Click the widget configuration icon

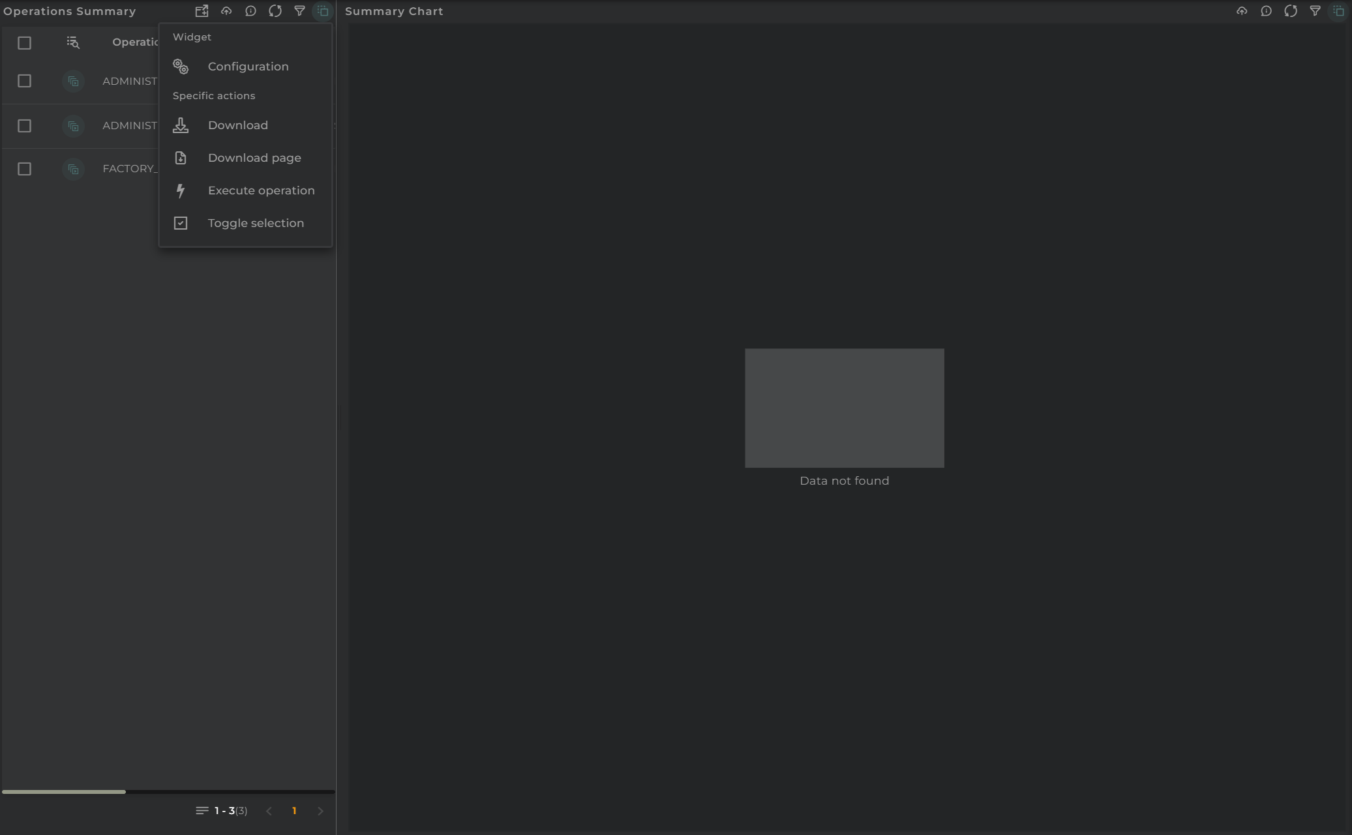pyautogui.click(x=181, y=66)
